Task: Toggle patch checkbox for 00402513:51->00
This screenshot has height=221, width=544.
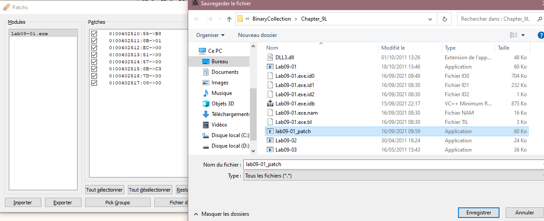Action: tap(94, 54)
